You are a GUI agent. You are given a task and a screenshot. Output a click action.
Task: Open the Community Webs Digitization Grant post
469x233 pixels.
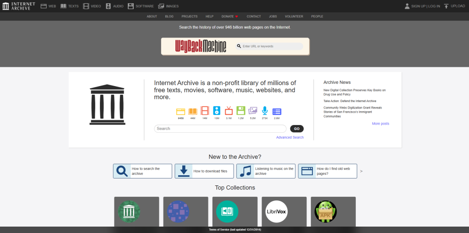pyautogui.click(x=353, y=112)
